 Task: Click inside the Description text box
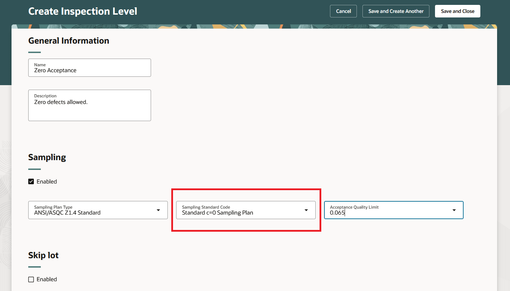pyautogui.click(x=89, y=105)
